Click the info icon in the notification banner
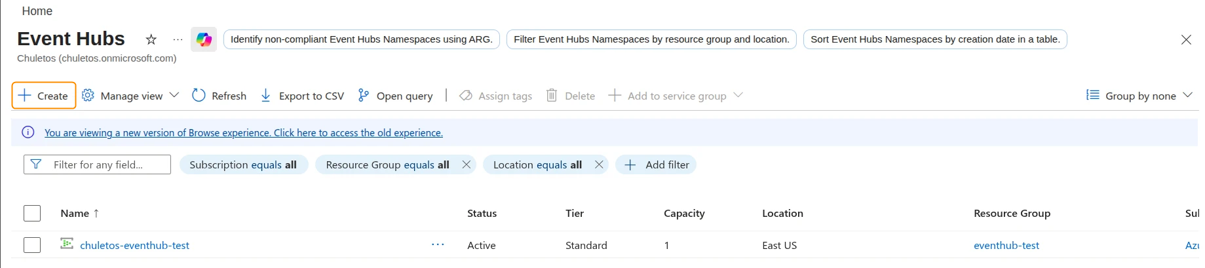 point(28,132)
